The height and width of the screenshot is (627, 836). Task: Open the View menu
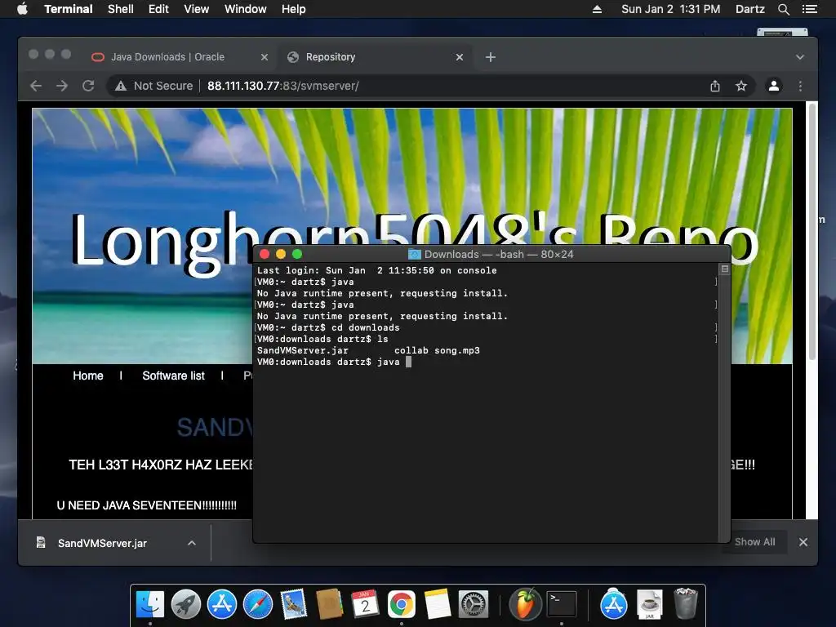(x=196, y=9)
